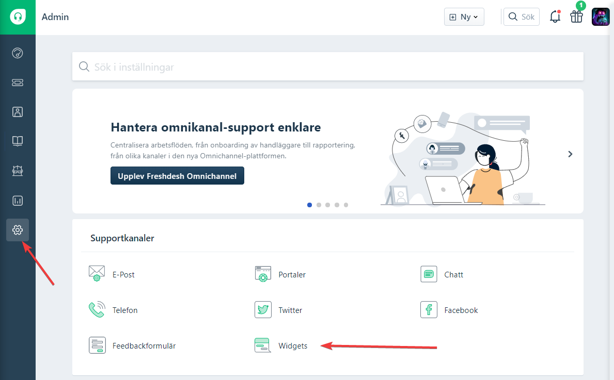Open the Solutions book icon in sidebar
This screenshot has height=380, width=614.
click(x=18, y=141)
